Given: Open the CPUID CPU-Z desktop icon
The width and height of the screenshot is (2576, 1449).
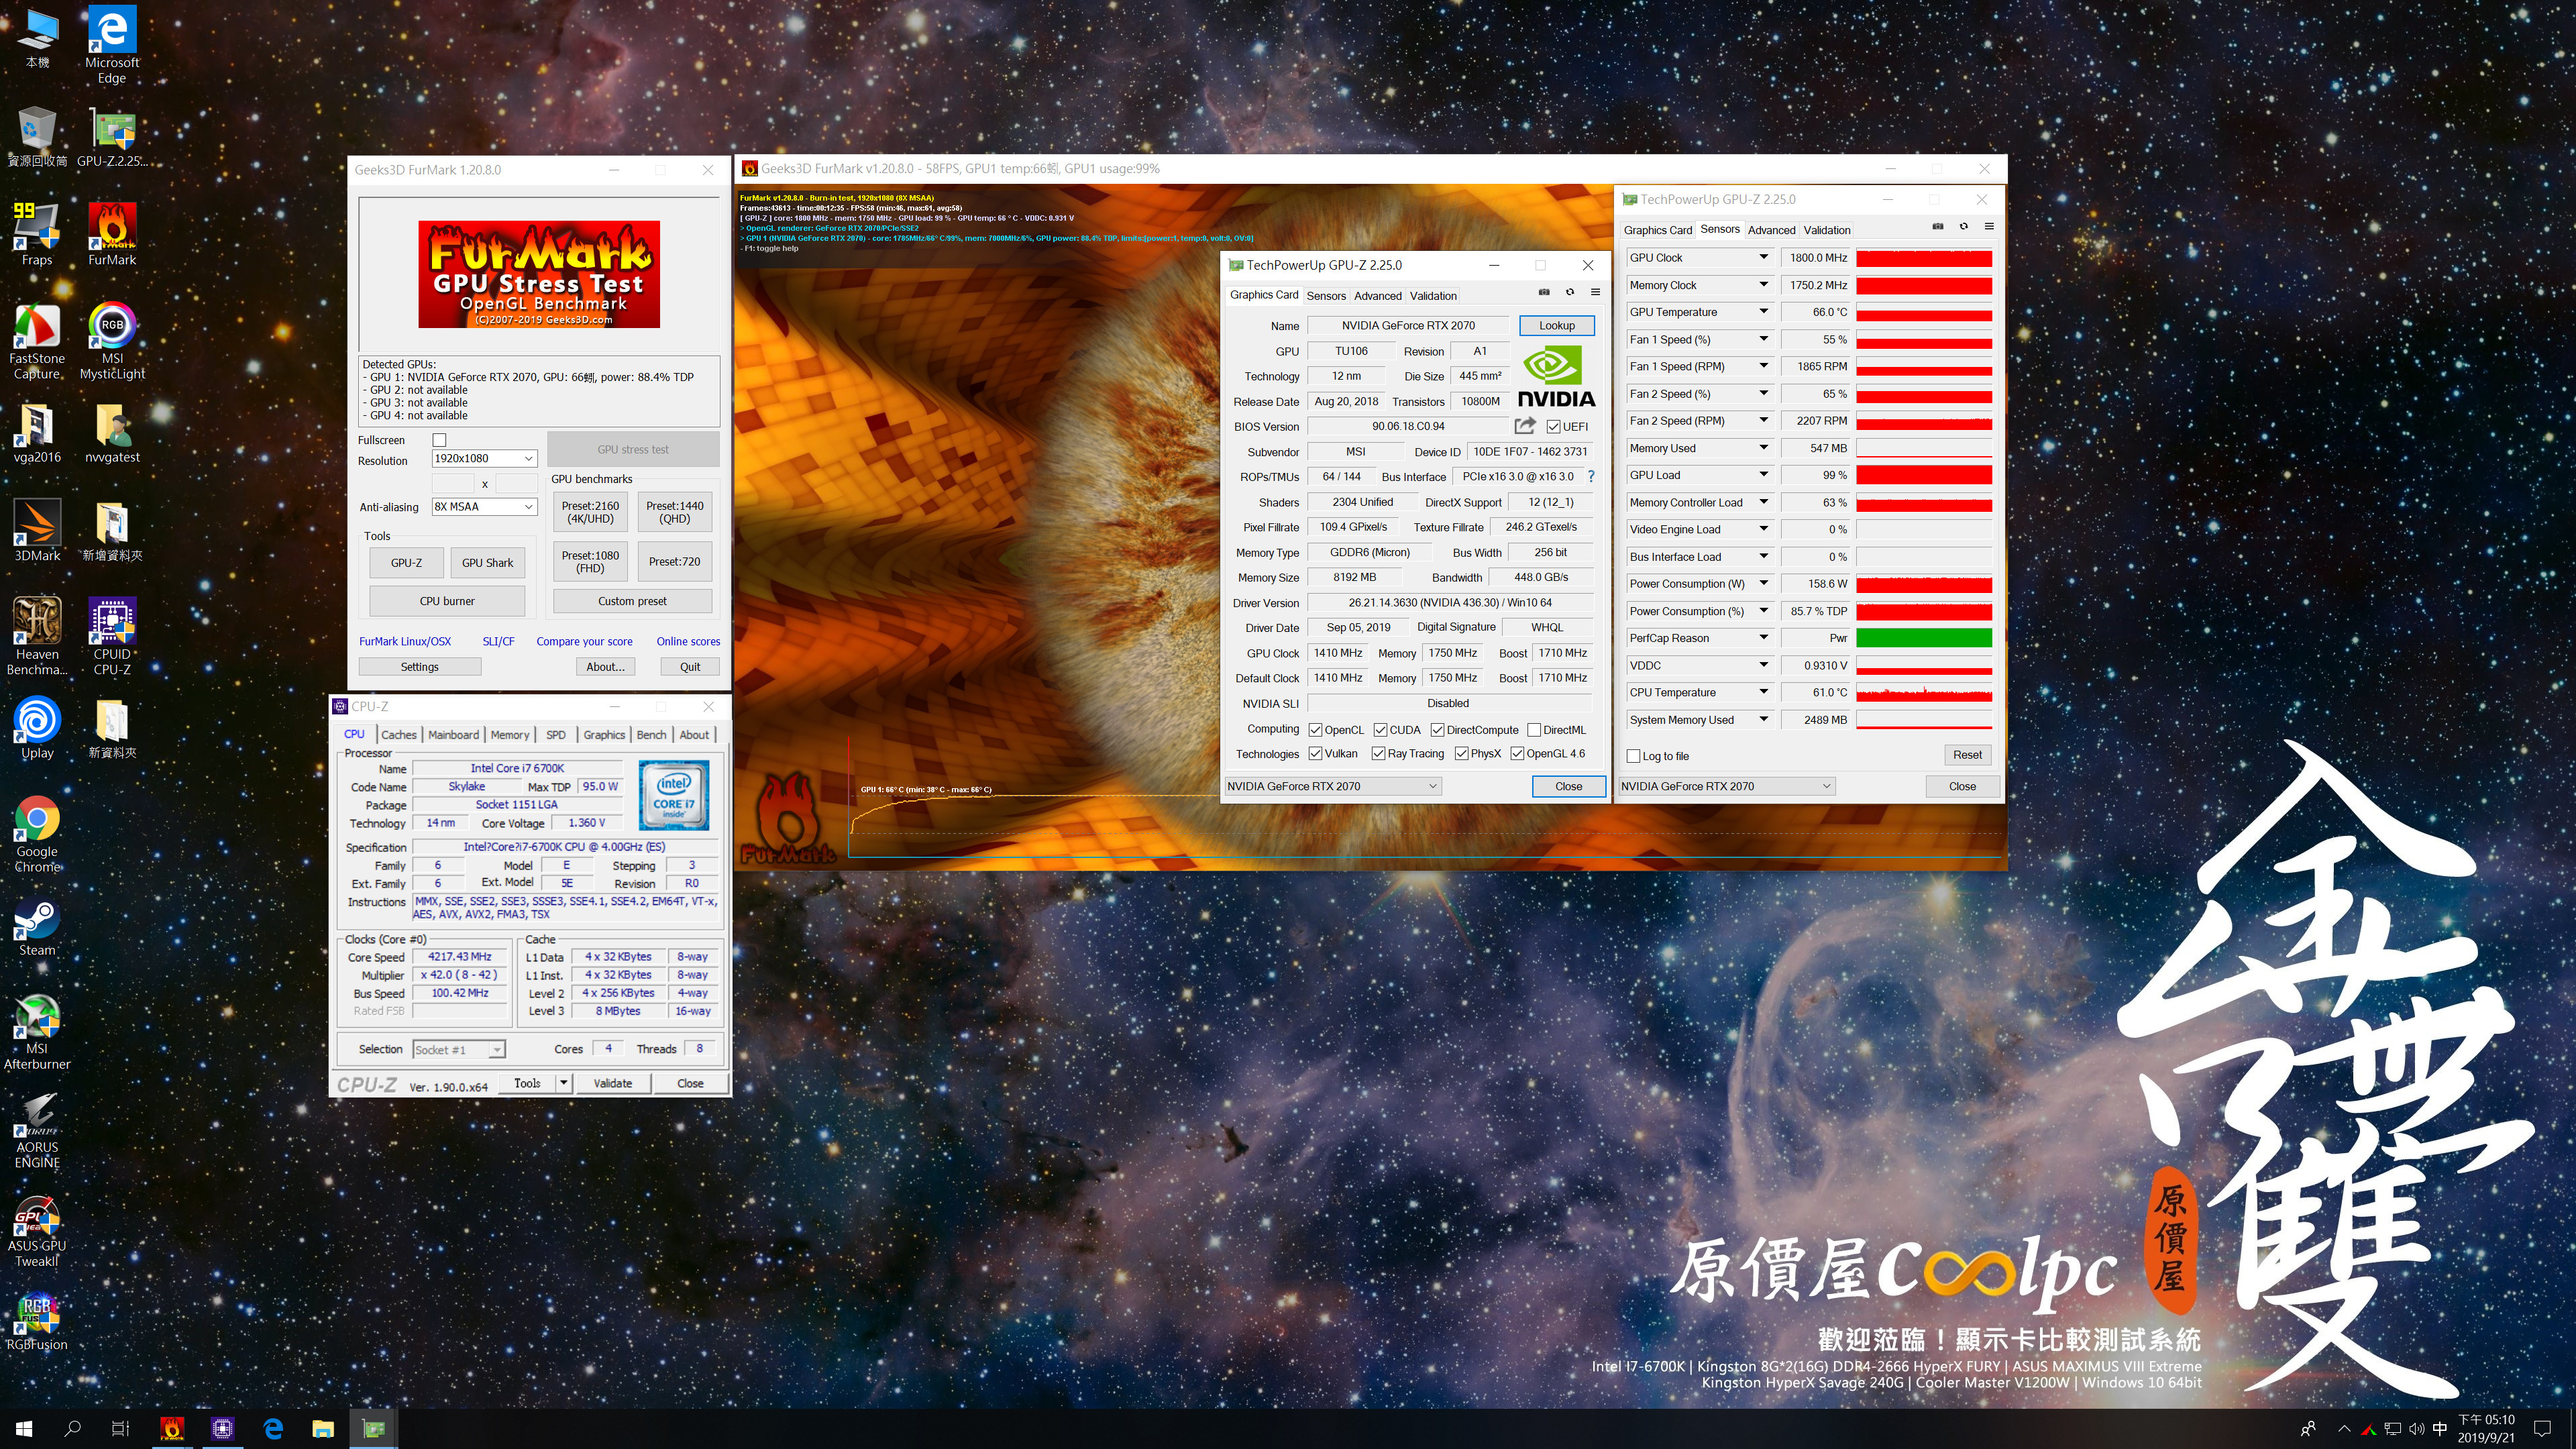Looking at the screenshot, I should coord(112,636).
